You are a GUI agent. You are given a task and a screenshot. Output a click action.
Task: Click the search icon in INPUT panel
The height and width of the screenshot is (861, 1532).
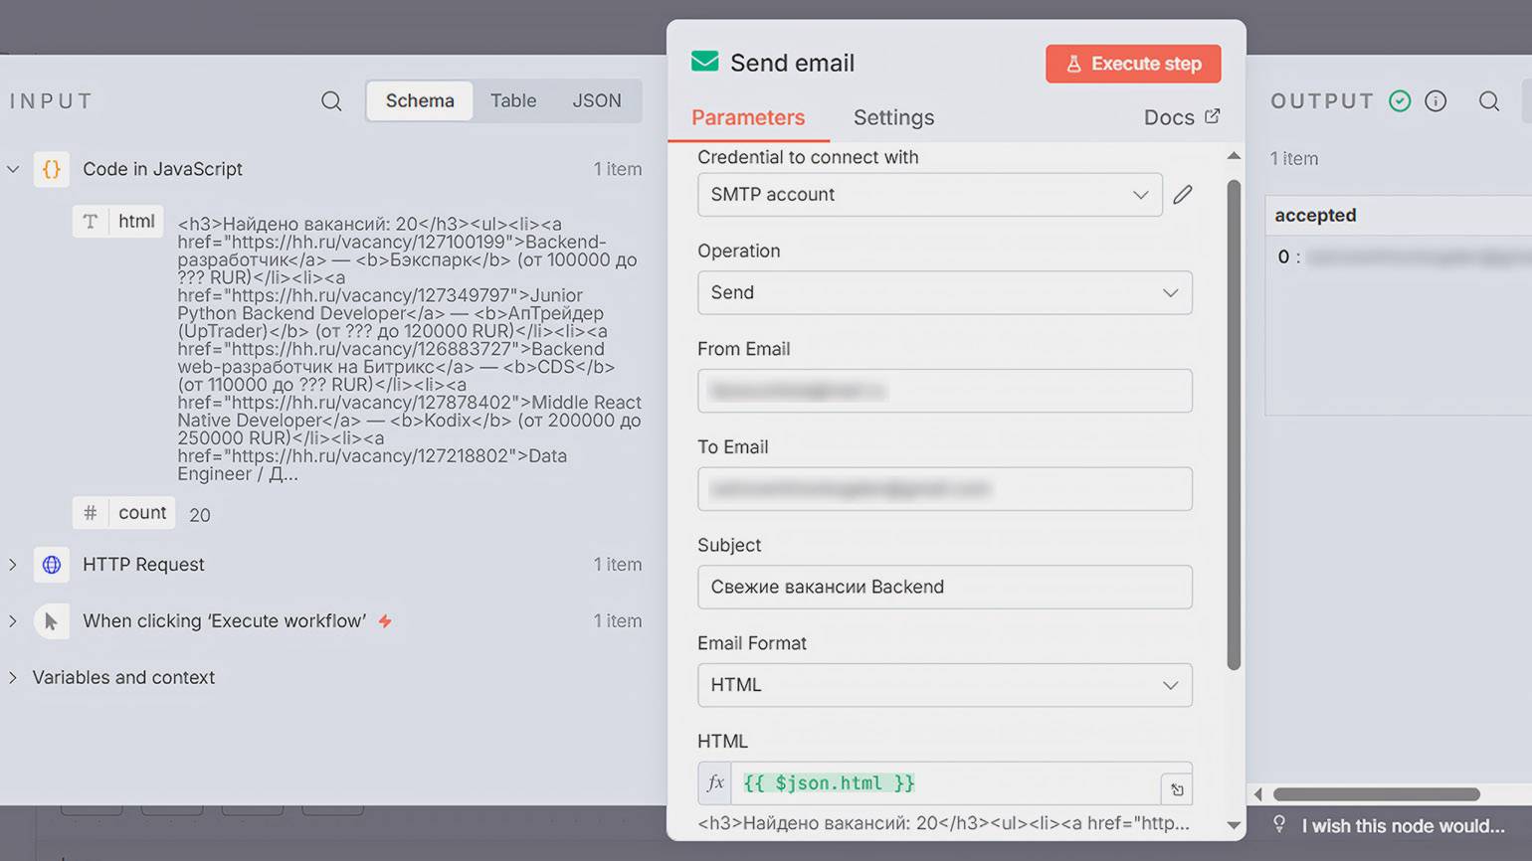(x=331, y=101)
